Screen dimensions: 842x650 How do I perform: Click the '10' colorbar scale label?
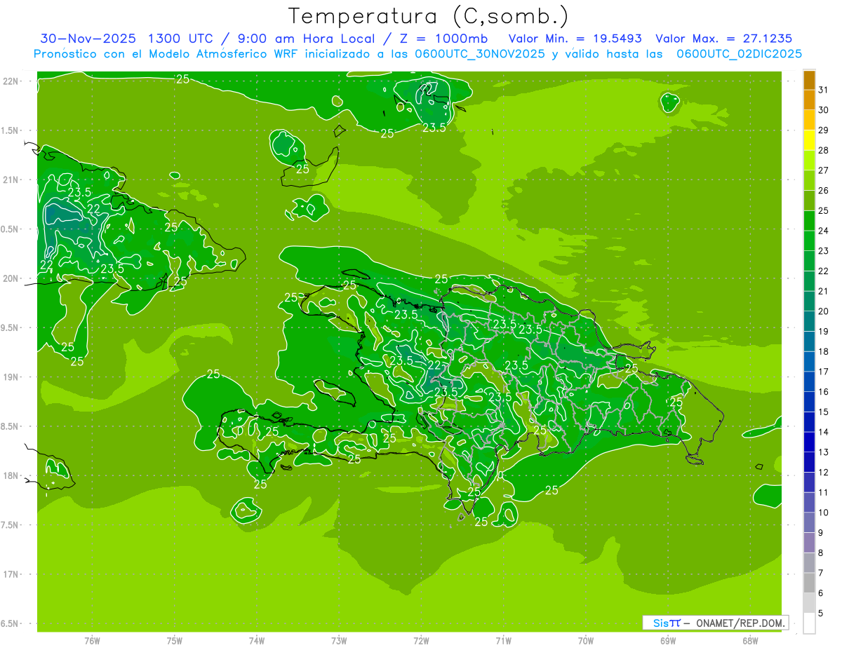[x=823, y=513]
